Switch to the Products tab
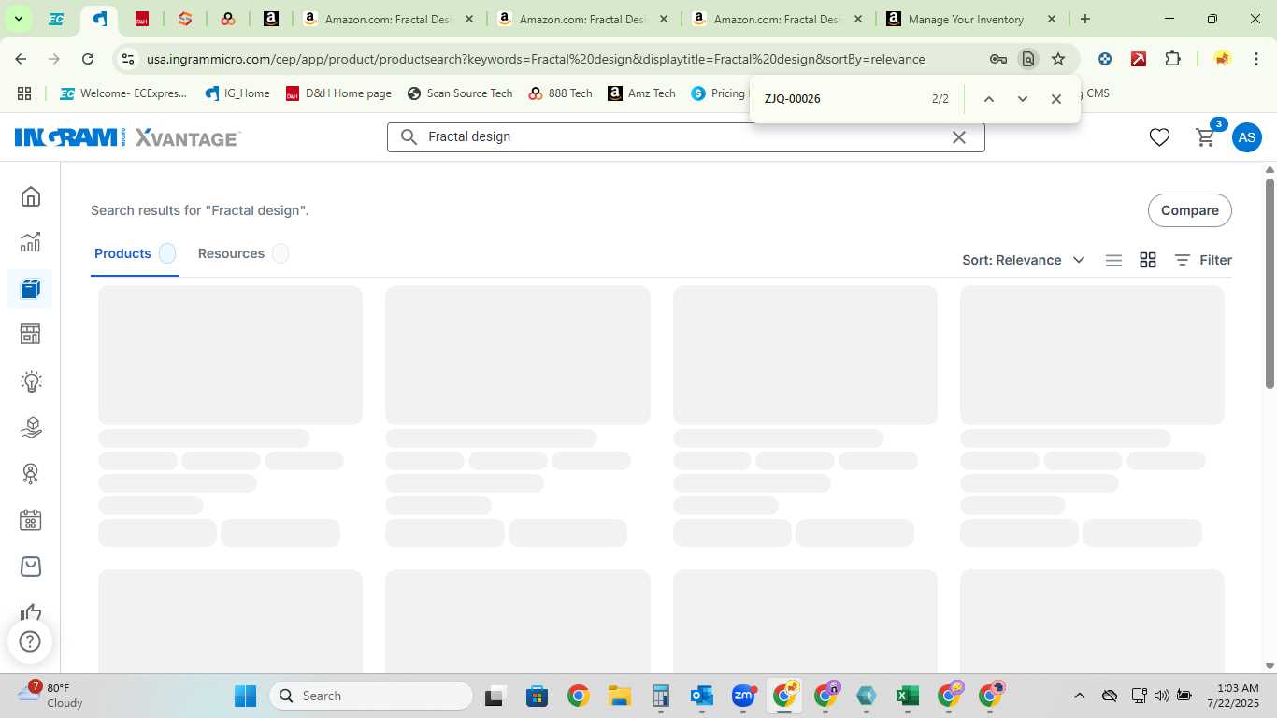The height and width of the screenshot is (718, 1277). click(x=135, y=253)
